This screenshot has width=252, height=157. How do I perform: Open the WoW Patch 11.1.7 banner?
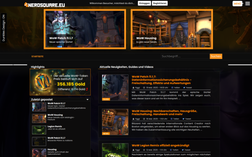tap(85, 29)
